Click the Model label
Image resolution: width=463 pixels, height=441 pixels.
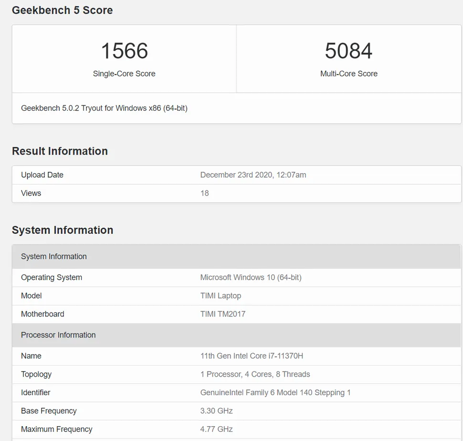click(32, 296)
